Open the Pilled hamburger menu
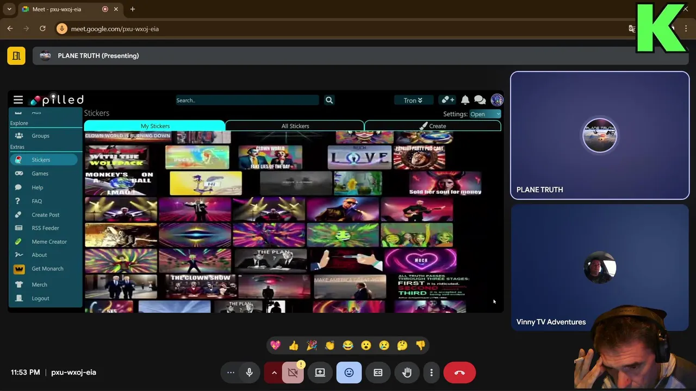The image size is (696, 391). coord(18,100)
